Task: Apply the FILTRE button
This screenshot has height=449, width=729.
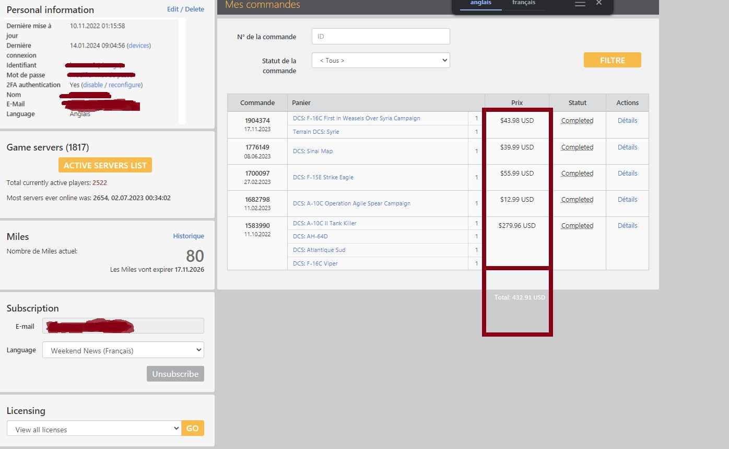Action: [x=613, y=60]
